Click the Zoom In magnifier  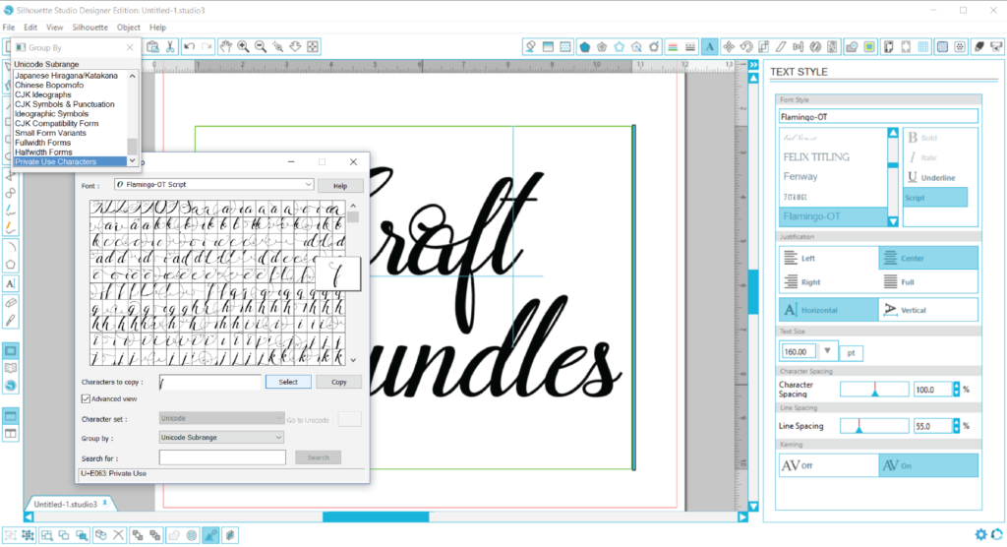pos(244,47)
